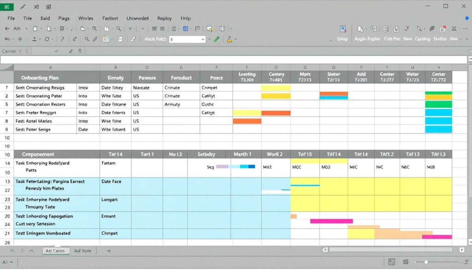Screen dimensions: 472x270
Task: Select the pink Gantt bar in timeline
Action: click(x=331, y=221)
